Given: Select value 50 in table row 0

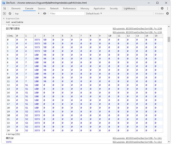Looking at the screenshot, I should tap(45, 40).
